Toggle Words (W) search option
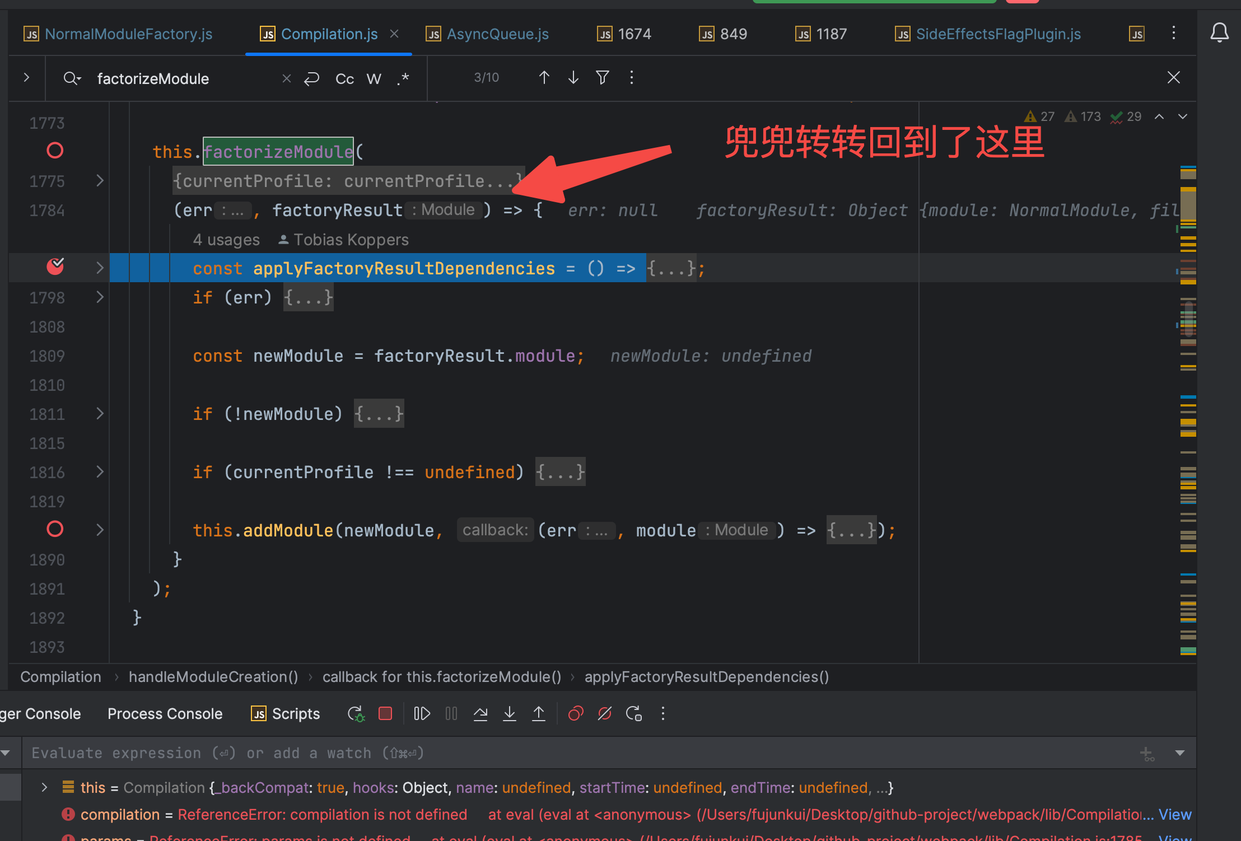This screenshot has height=841, width=1241. click(x=374, y=79)
